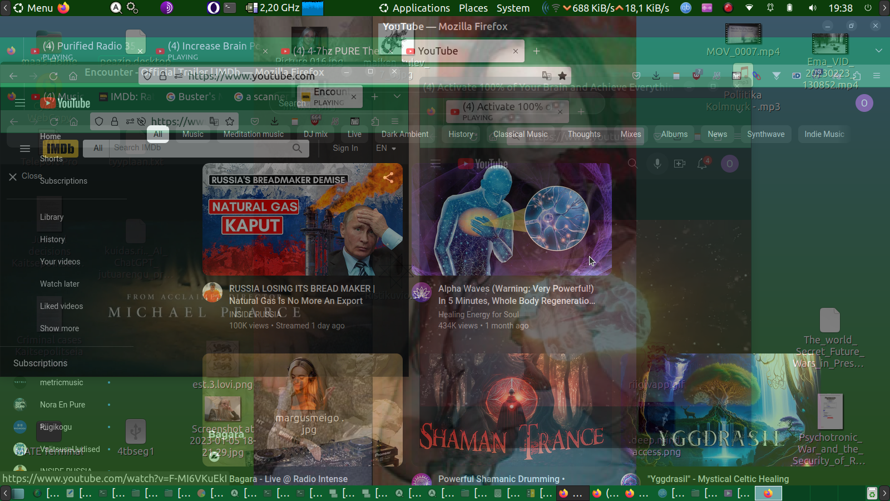Image resolution: width=890 pixels, height=501 pixels.
Task: Click the red record tray icon
Action: tap(728, 8)
